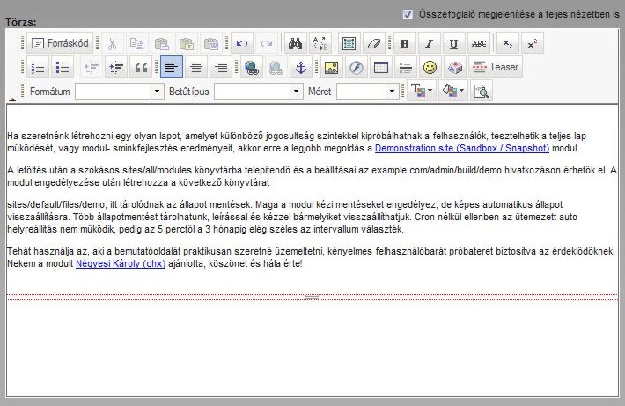
Task: Paste from Word icon
Action: point(211,43)
